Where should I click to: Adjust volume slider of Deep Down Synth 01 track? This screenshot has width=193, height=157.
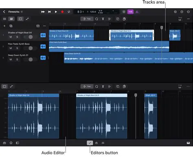[x=30, y=59]
